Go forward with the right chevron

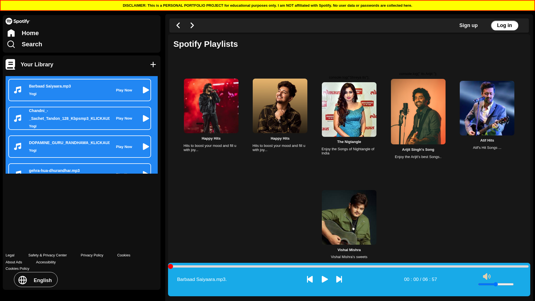[192, 25]
